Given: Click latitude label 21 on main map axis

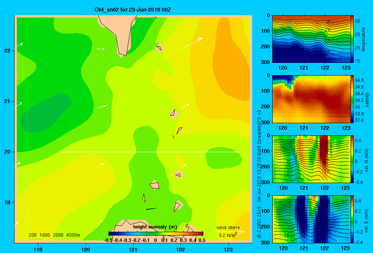Looking at the screenshot, I should [x=7, y=101].
